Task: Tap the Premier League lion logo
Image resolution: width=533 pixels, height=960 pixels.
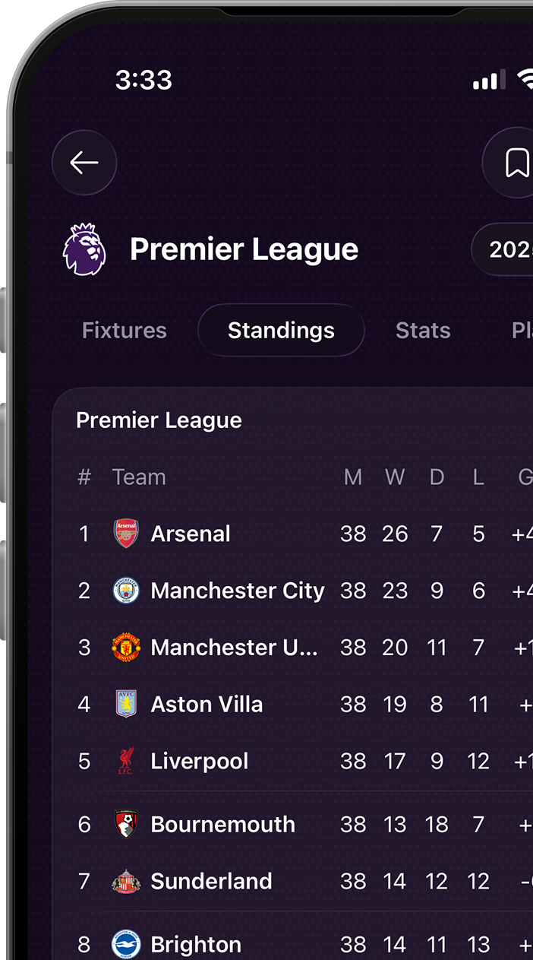Action: tap(84, 249)
